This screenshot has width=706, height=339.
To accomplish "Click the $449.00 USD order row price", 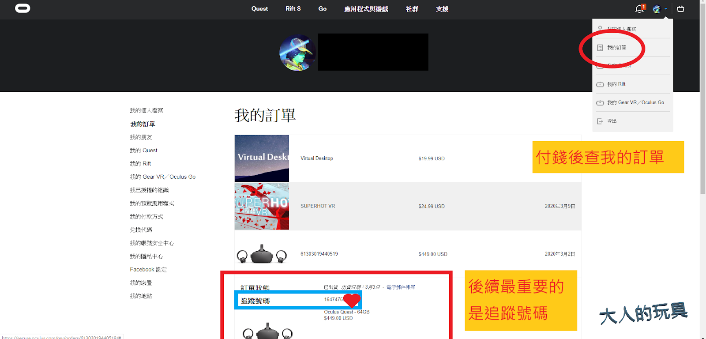I will 433,254.
